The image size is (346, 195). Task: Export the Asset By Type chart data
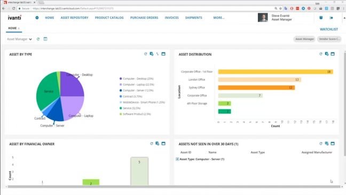pos(152,54)
